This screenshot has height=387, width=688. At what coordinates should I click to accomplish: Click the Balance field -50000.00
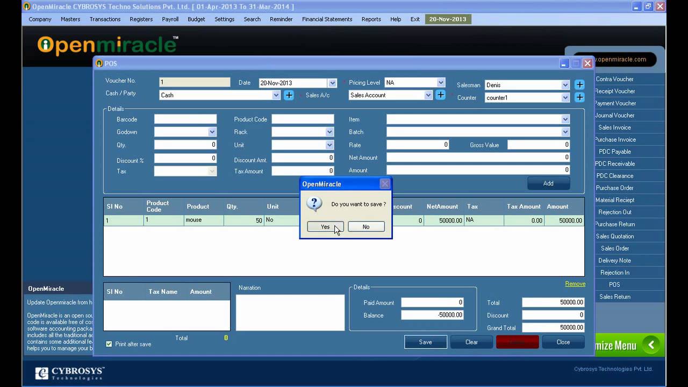point(432,315)
